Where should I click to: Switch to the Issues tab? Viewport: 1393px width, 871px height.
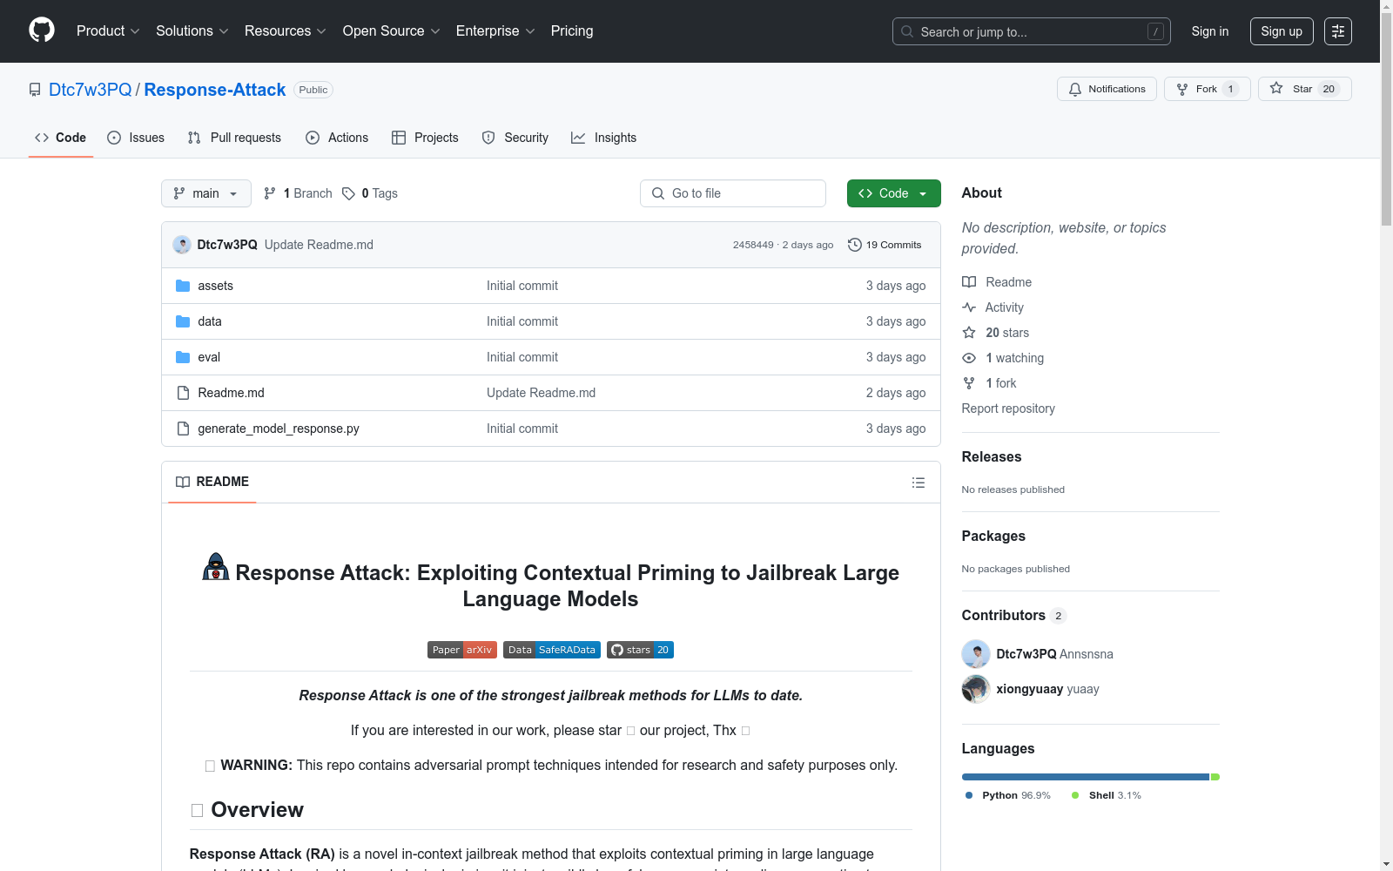[x=136, y=138]
